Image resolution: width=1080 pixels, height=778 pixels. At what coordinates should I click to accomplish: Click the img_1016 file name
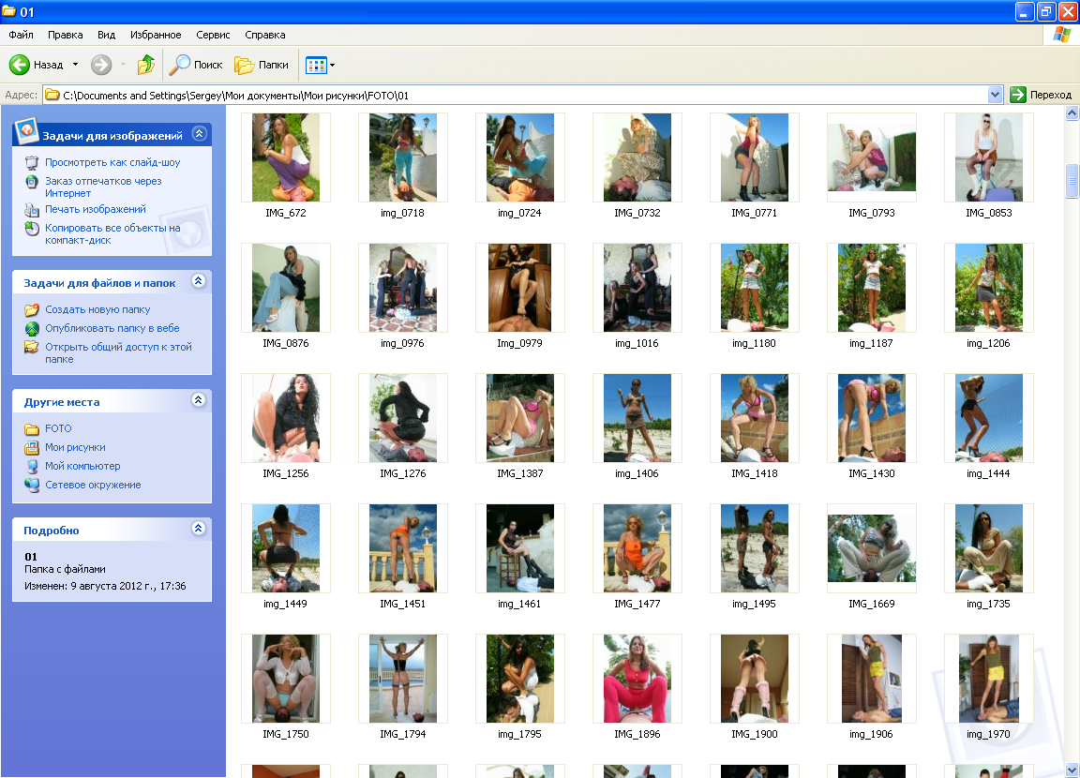pos(637,344)
